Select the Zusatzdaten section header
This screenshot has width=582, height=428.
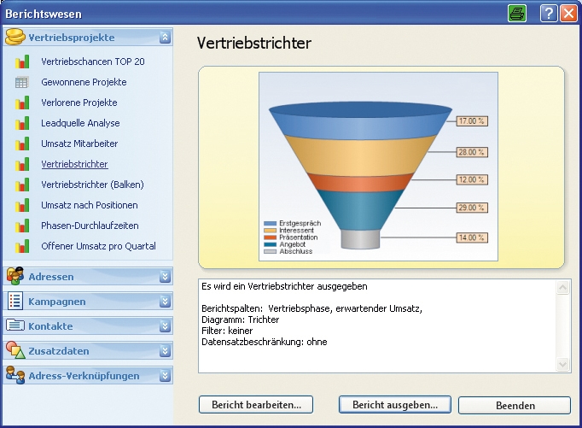point(88,351)
